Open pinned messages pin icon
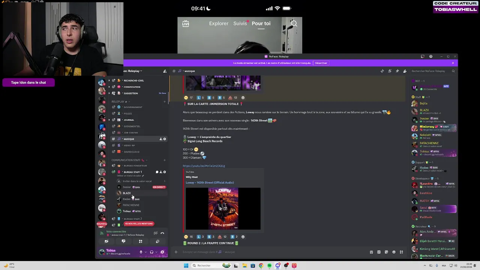Viewport: 480px width, 270px height. pos(397,71)
